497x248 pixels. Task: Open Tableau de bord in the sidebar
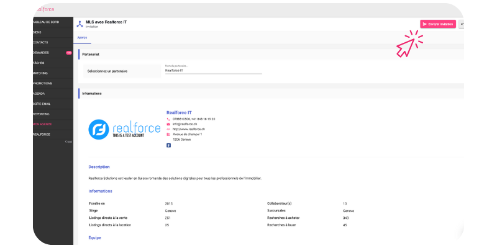click(x=46, y=22)
